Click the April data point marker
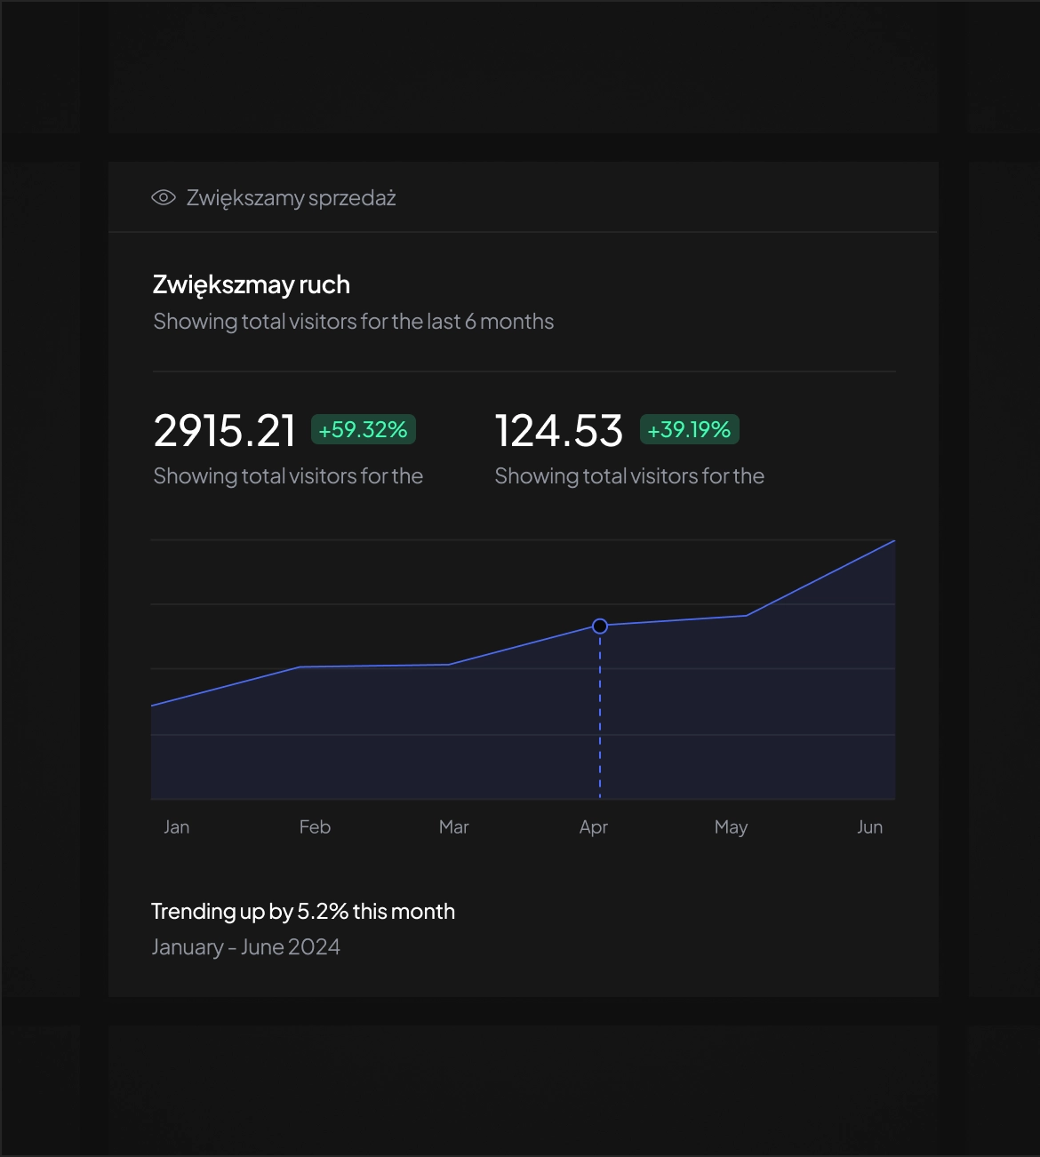1040x1157 pixels. pos(600,626)
